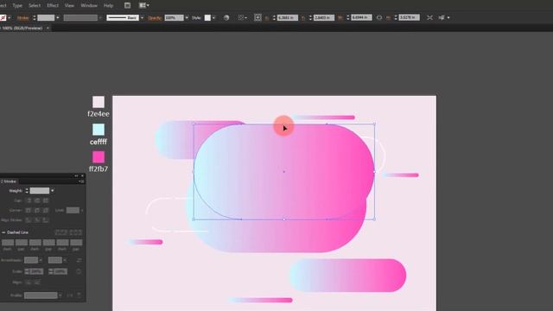Viewport: 553px width, 311px height.
Task: Select the Stroke panel tab
Action: 10,181
